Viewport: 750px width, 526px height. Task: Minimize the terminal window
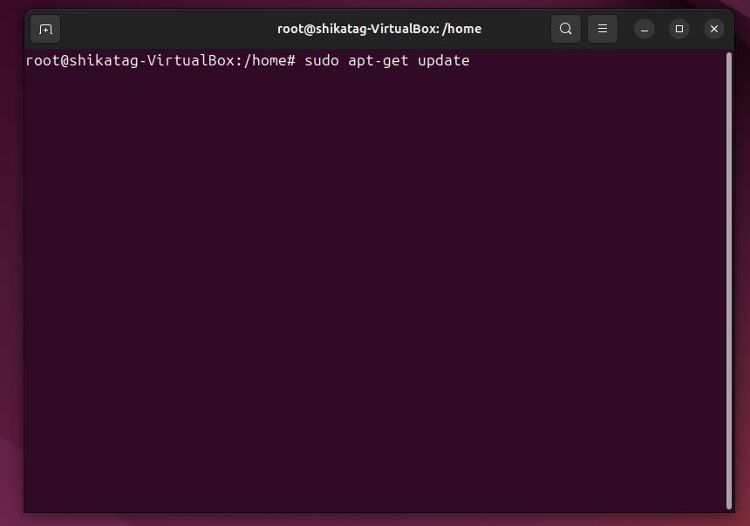tap(644, 29)
